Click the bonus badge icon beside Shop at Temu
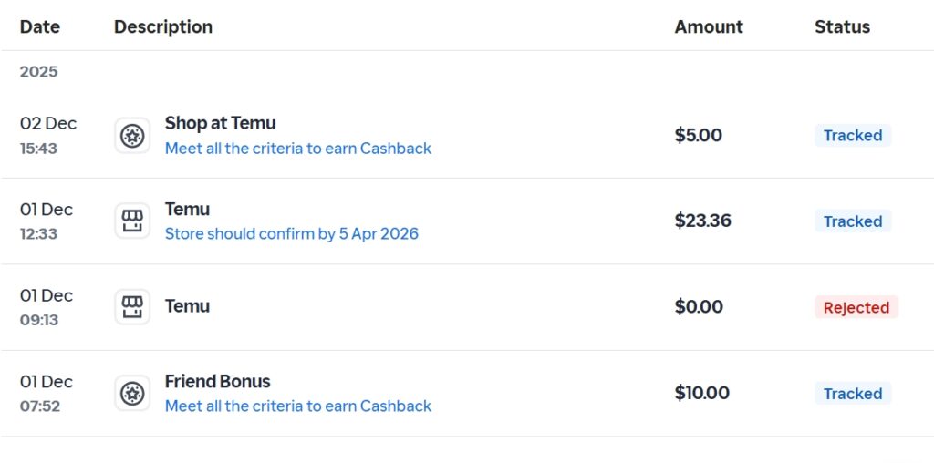934x463 pixels. 132,136
